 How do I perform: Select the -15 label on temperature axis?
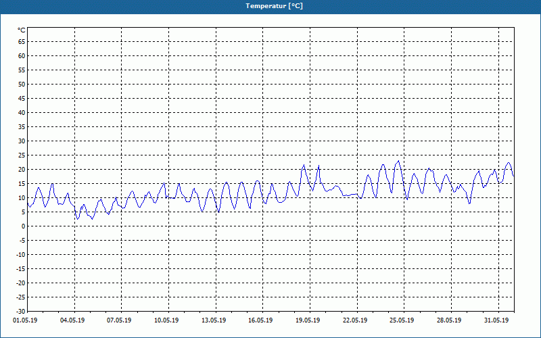pyautogui.click(x=21, y=268)
